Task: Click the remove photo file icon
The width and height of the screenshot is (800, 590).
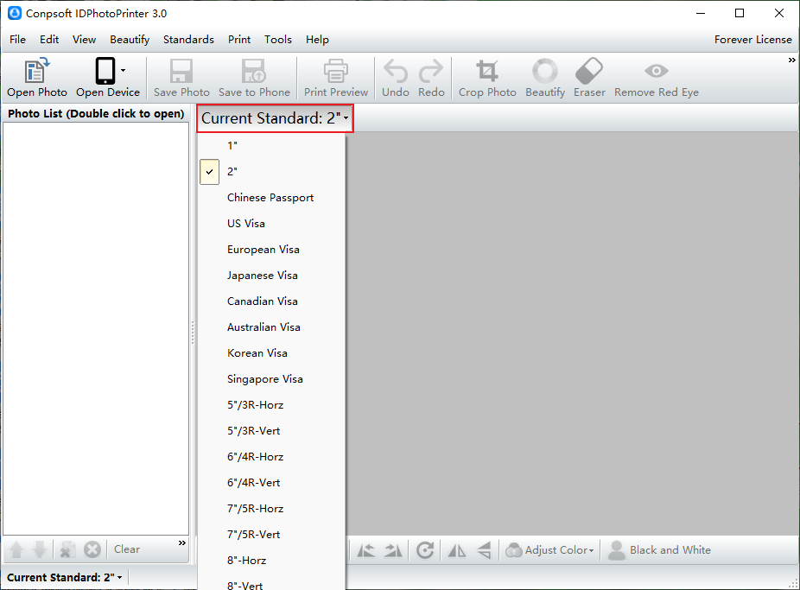Action: tap(67, 549)
